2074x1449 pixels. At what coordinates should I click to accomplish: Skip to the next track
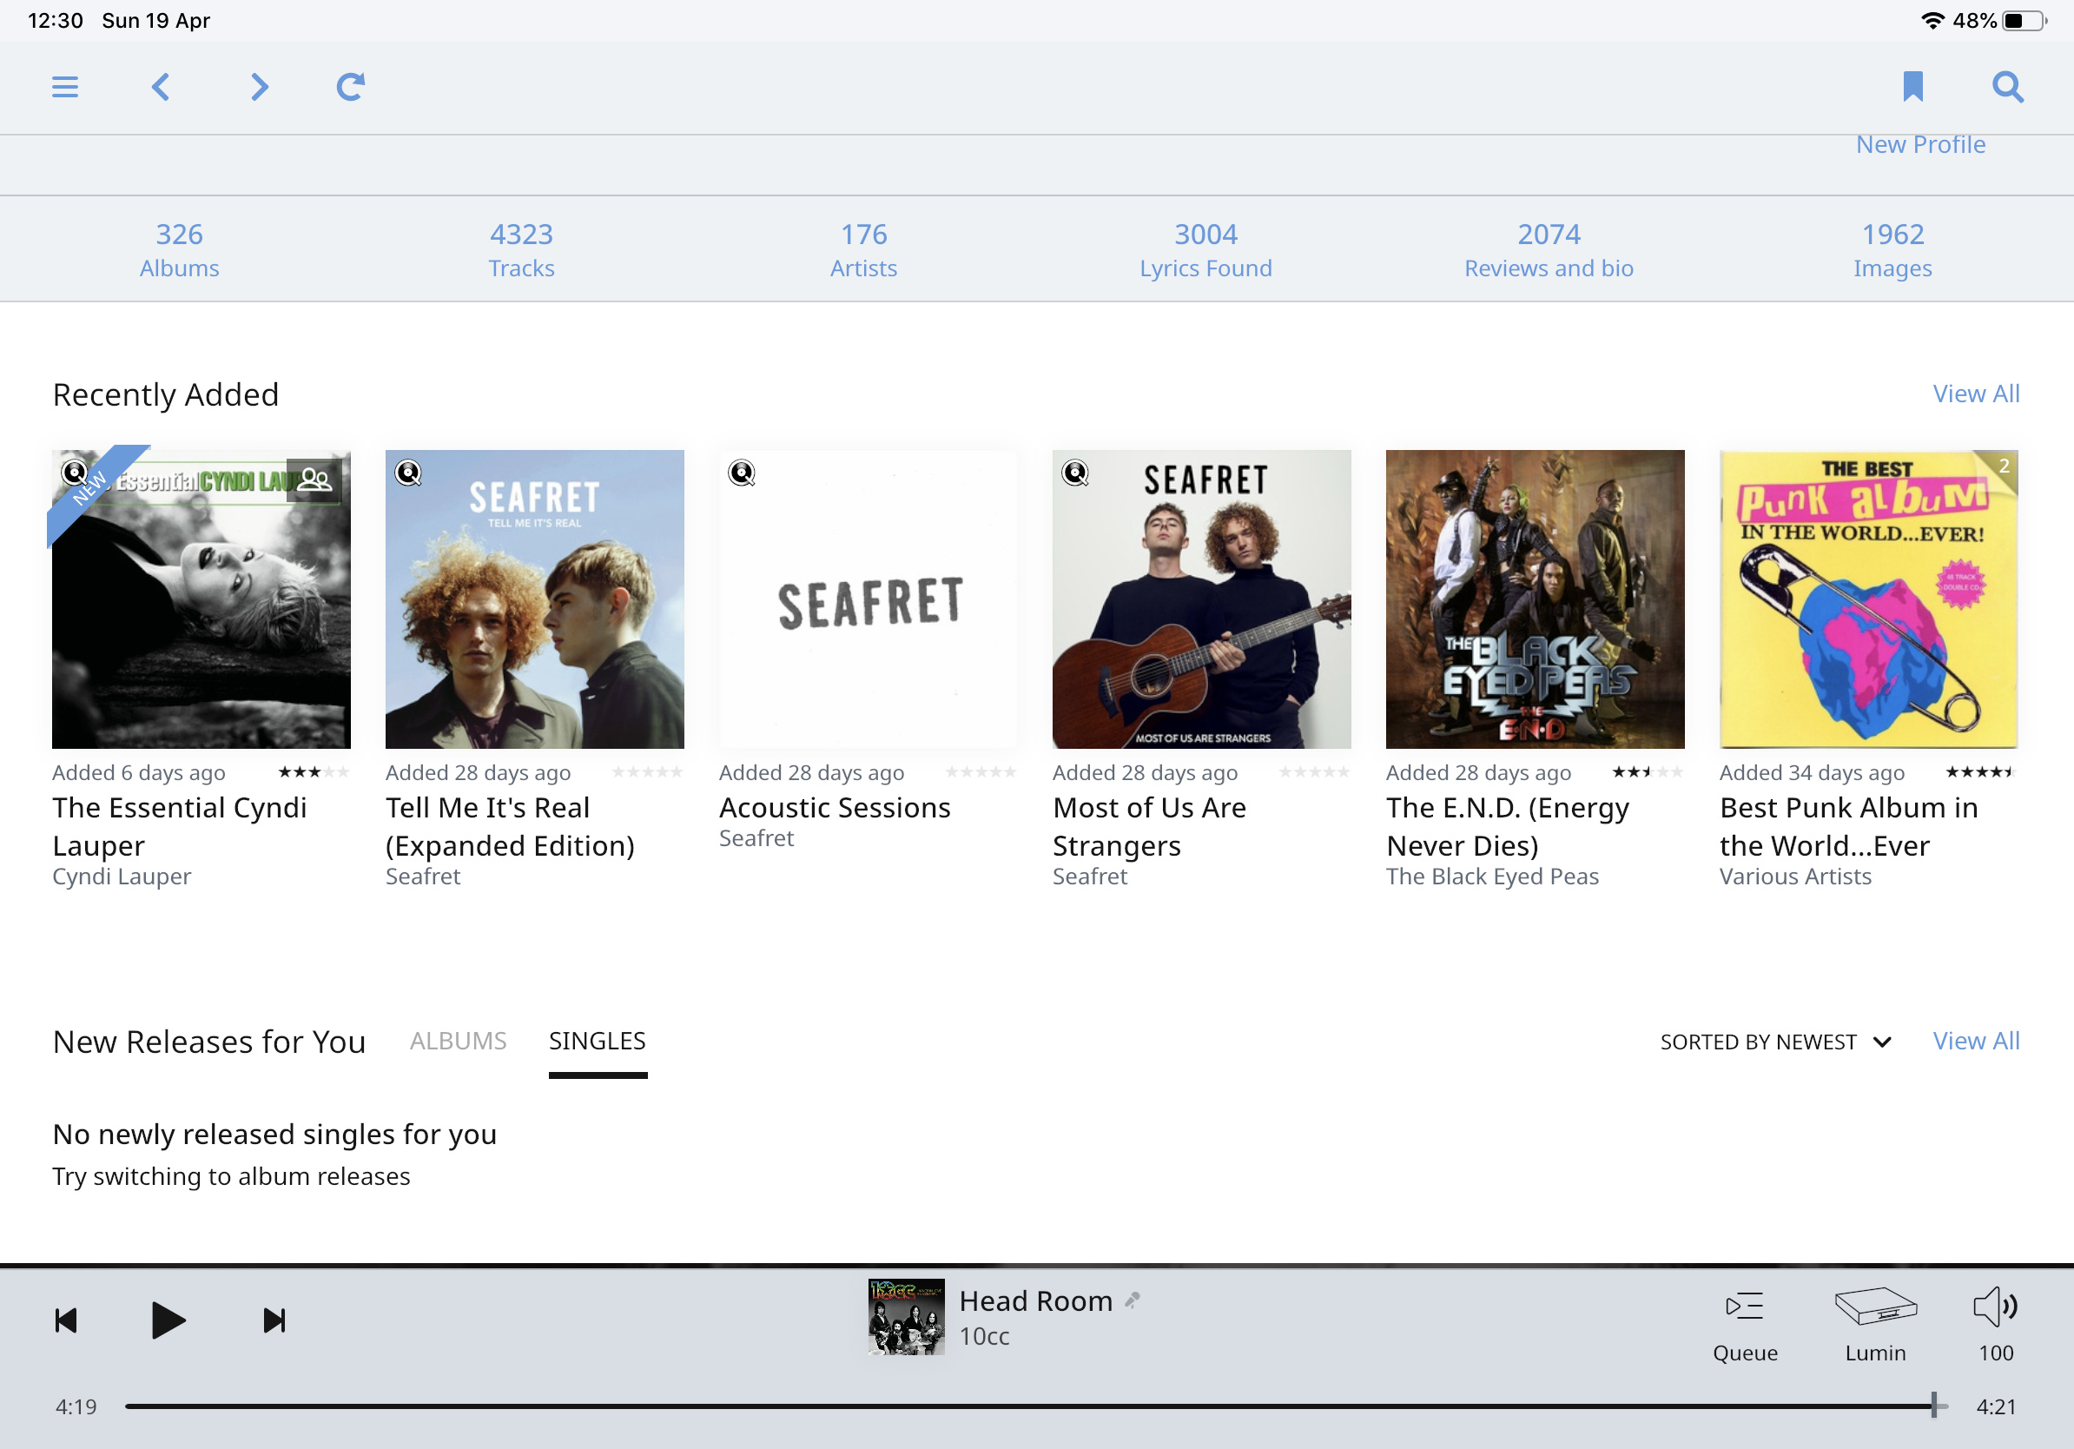click(274, 1320)
